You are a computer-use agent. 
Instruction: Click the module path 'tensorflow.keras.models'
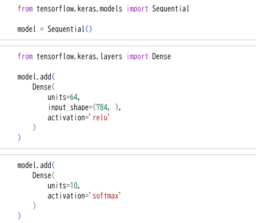point(79,9)
